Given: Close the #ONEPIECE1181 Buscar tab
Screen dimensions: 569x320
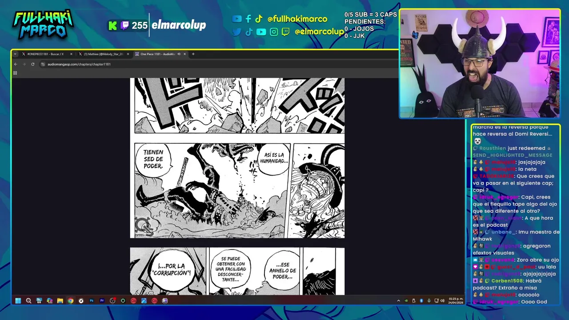Looking at the screenshot, I should [71, 54].
